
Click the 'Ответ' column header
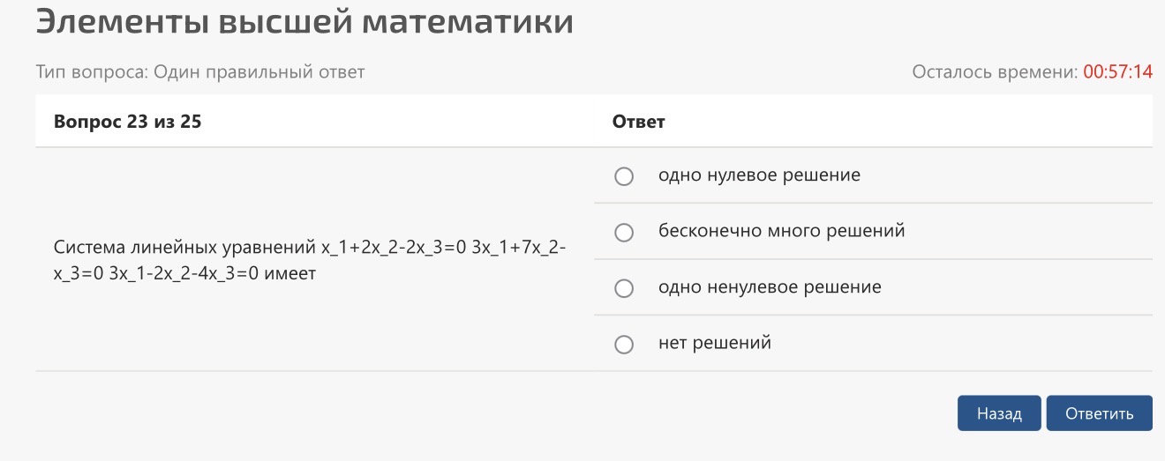[x=638, y=122]
